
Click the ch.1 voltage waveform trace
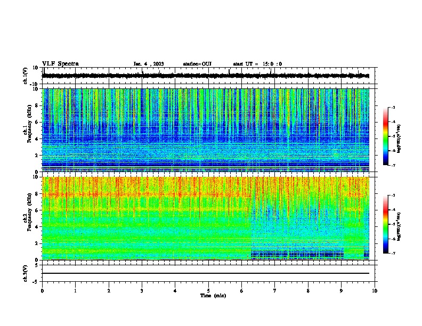click(x=206, y=76)
